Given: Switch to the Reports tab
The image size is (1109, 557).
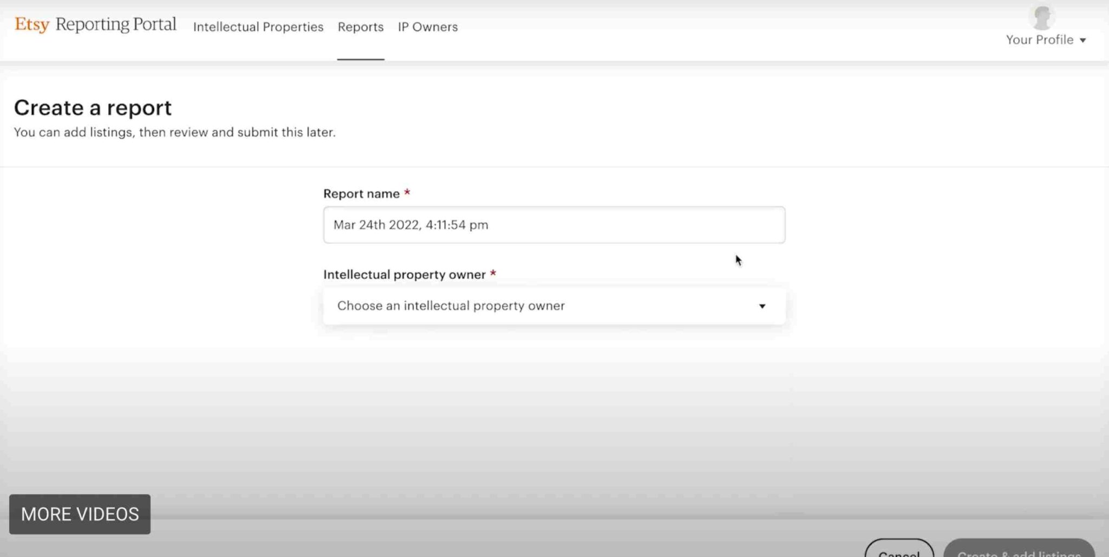Looking at the screenshot, I should click(360, 27).
